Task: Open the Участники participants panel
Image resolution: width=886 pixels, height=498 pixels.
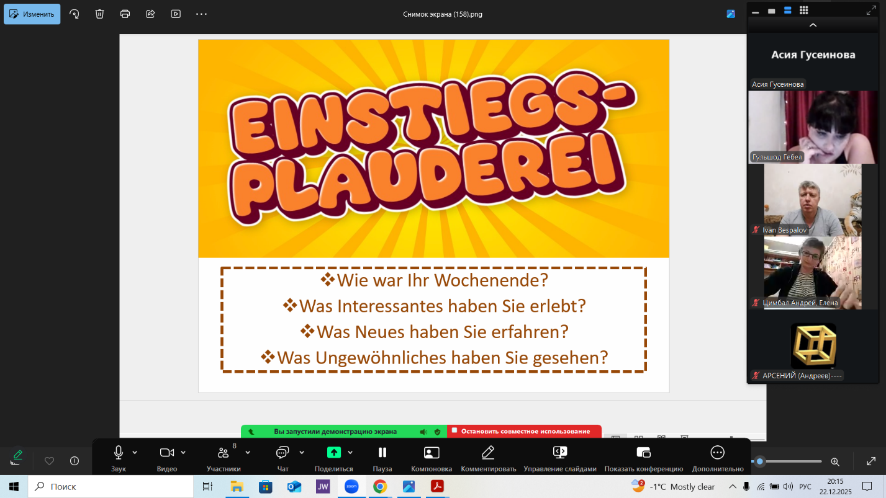Action: [x=223, y=453]
